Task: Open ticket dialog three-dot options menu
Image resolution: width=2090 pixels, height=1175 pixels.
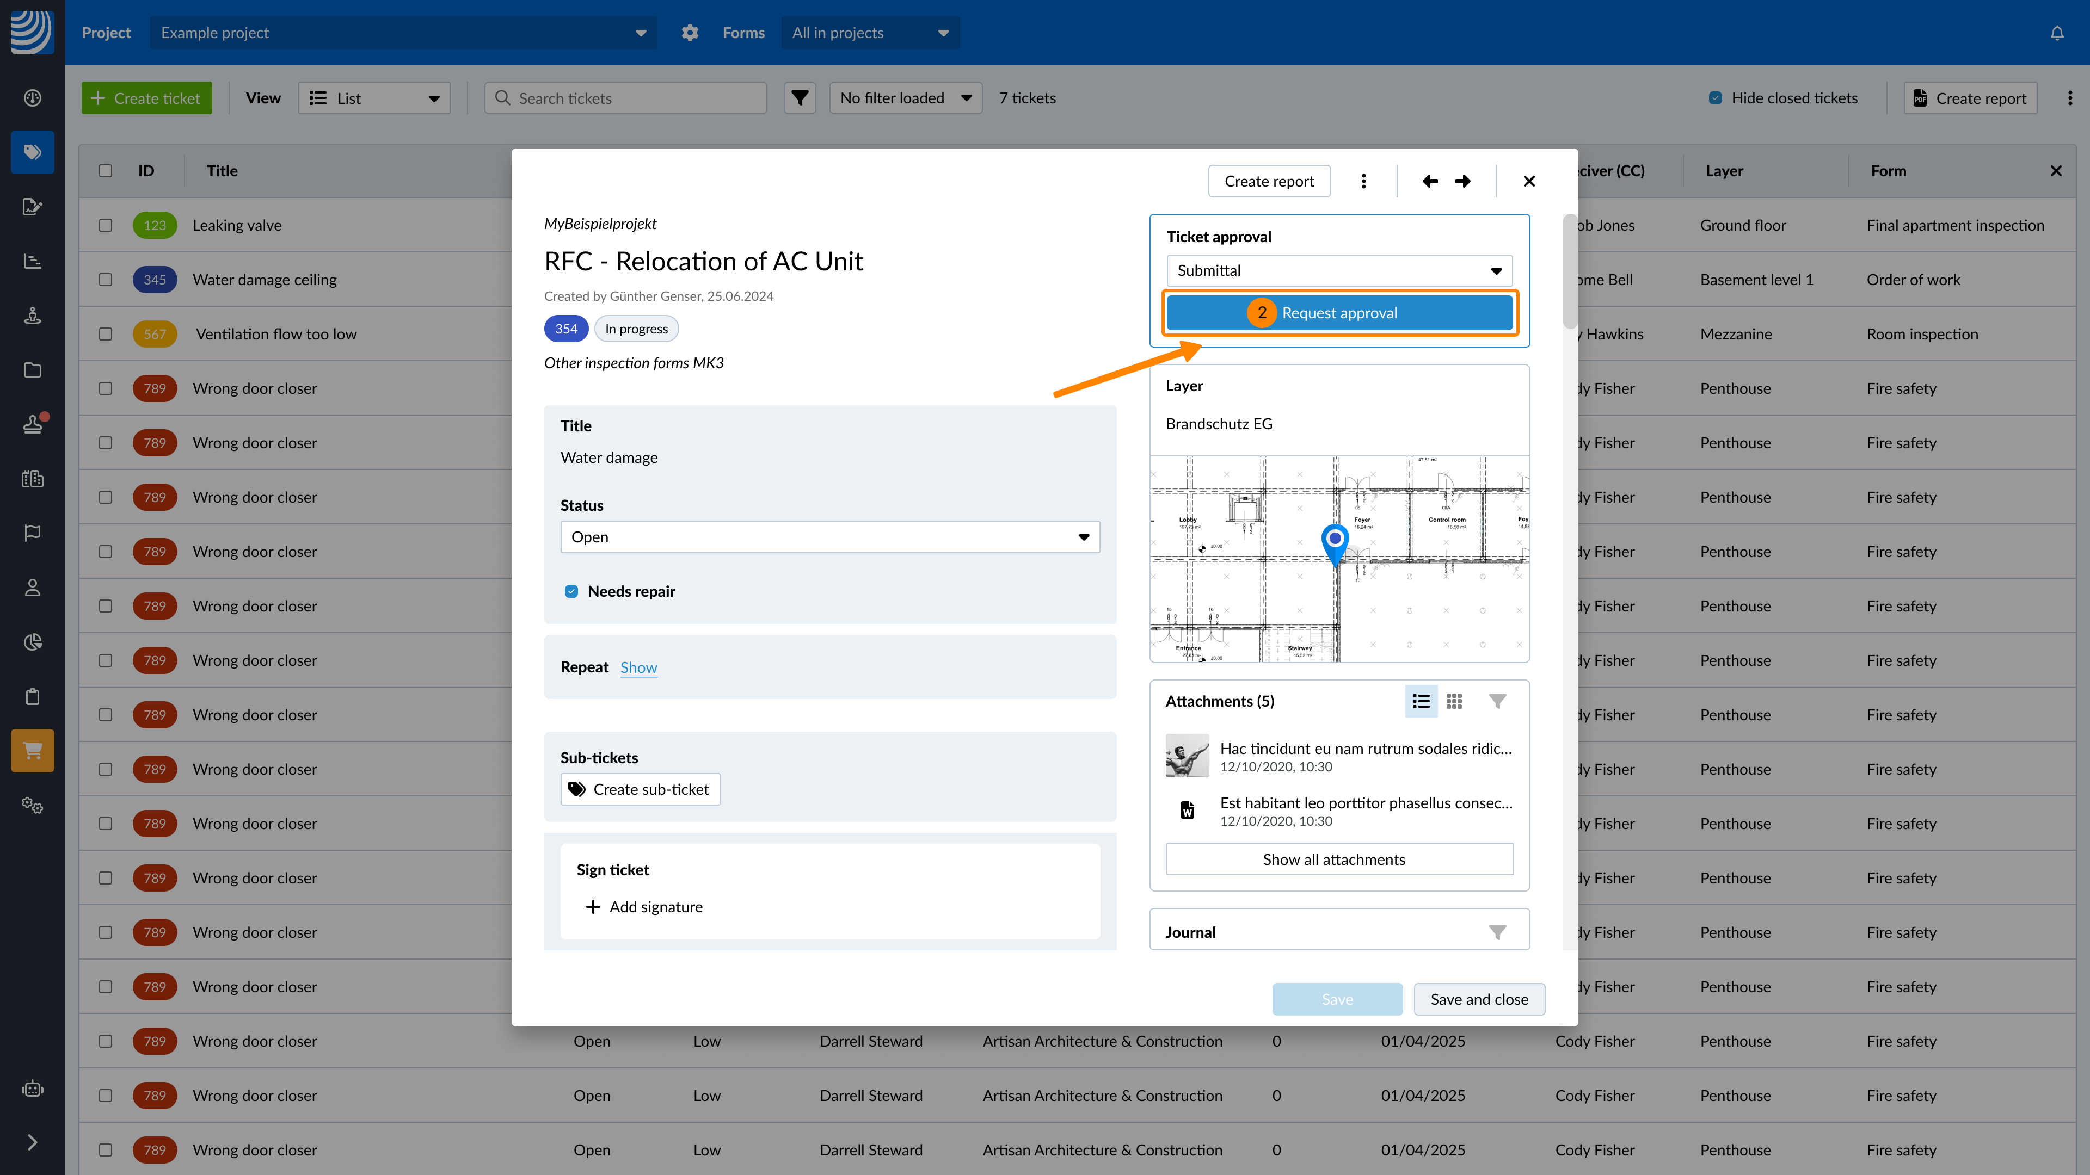Action: point(1364,181)
